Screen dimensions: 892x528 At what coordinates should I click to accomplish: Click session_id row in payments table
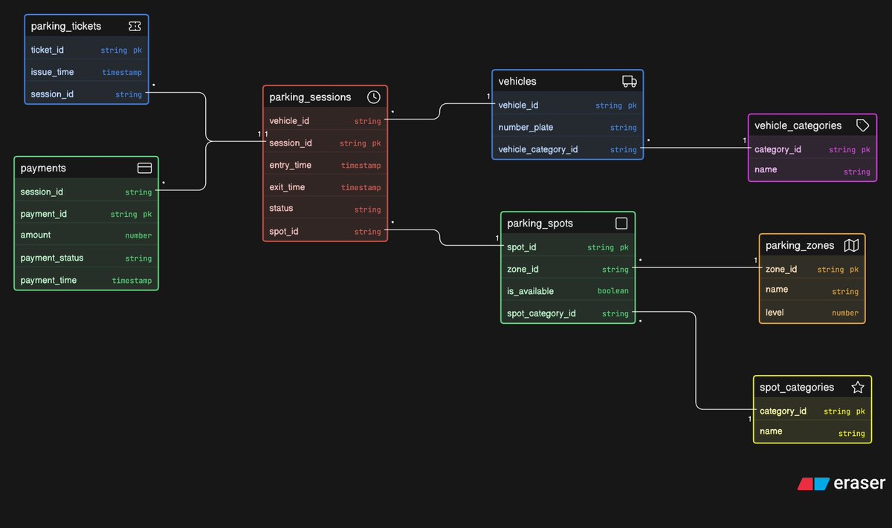pyautogui.click(x=86, y=192)
